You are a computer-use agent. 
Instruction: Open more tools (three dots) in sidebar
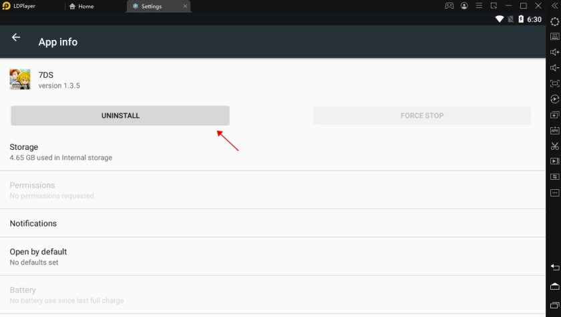(x=554, y=193)
